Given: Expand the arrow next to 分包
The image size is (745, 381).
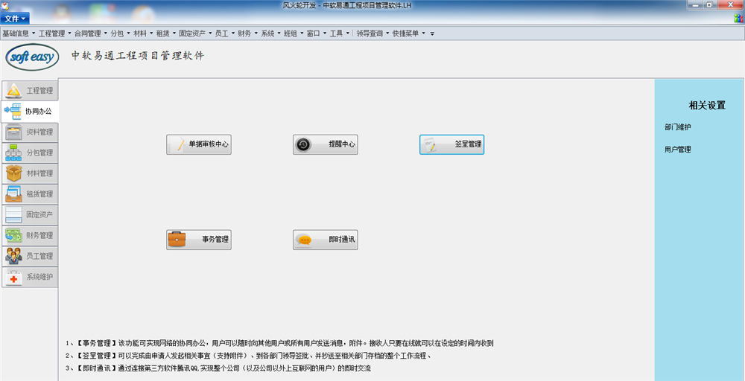Looking at the screenshot, I should 128,33.
